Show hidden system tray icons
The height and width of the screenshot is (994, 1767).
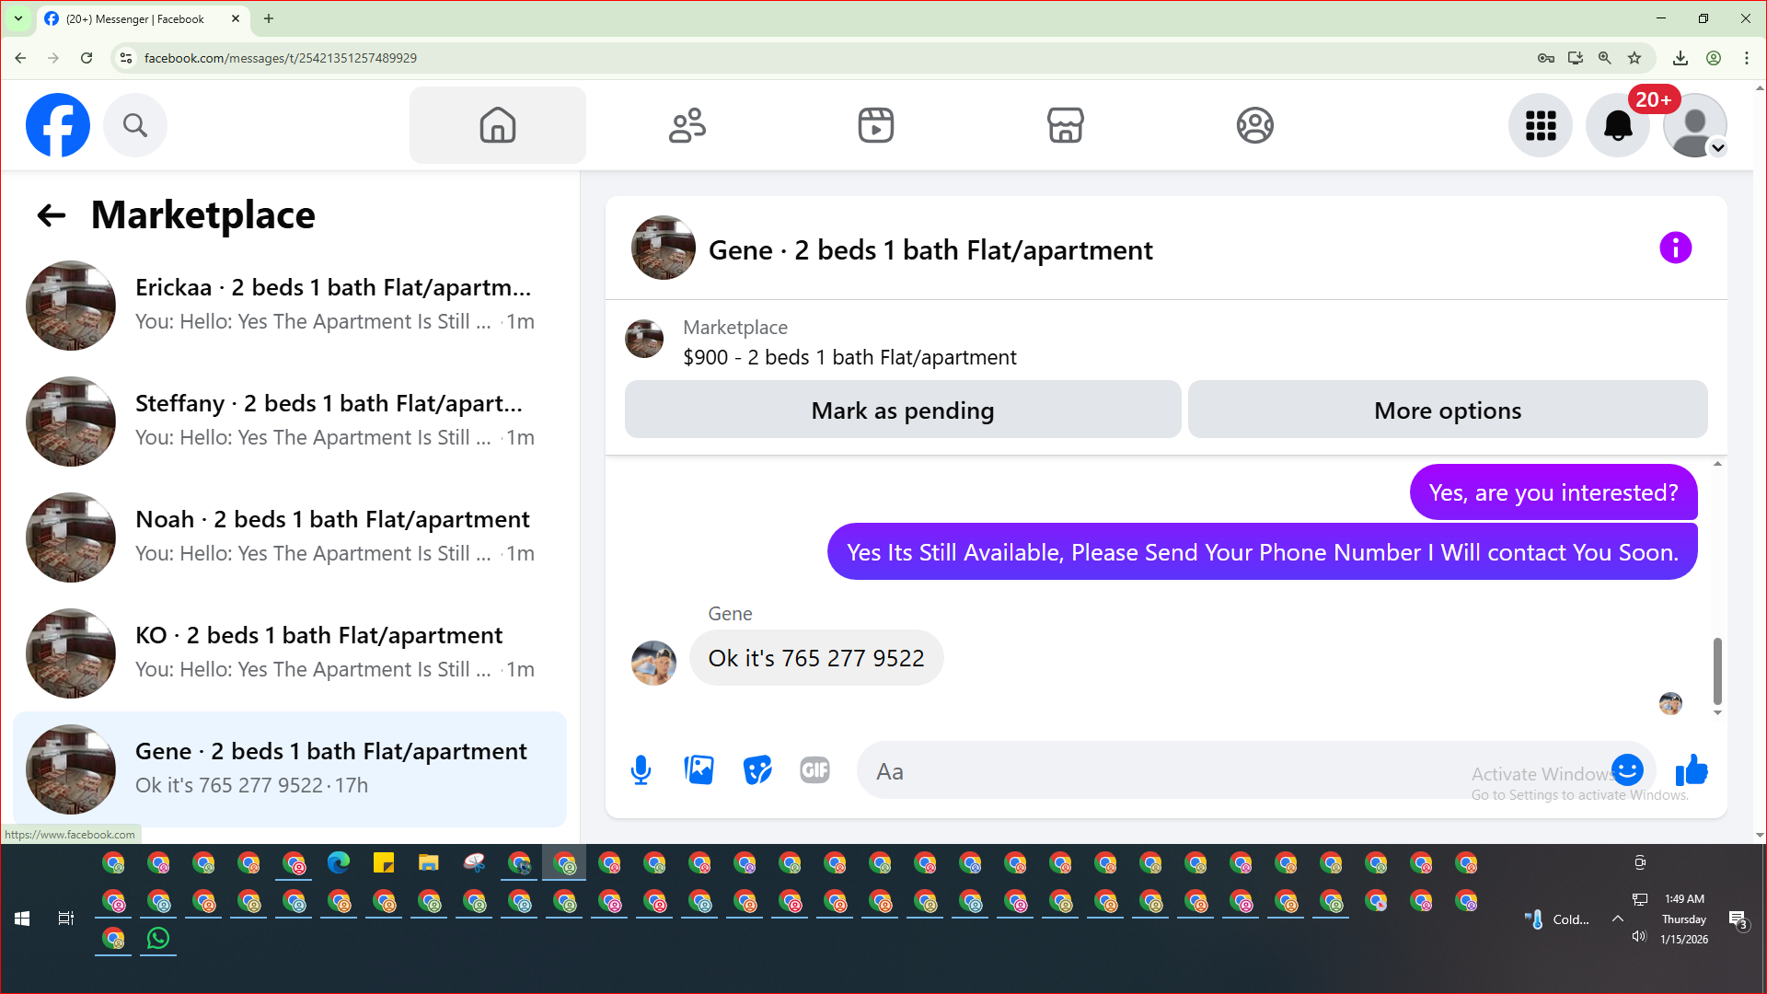click(x=1617, y=919)
